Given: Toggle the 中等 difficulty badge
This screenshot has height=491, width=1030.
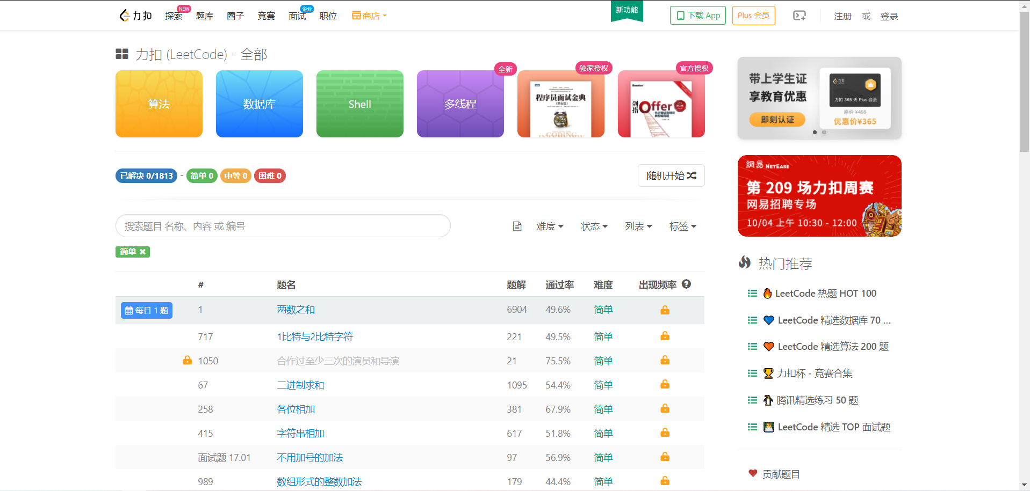Looking at the screenshot, I should [235, 175].
